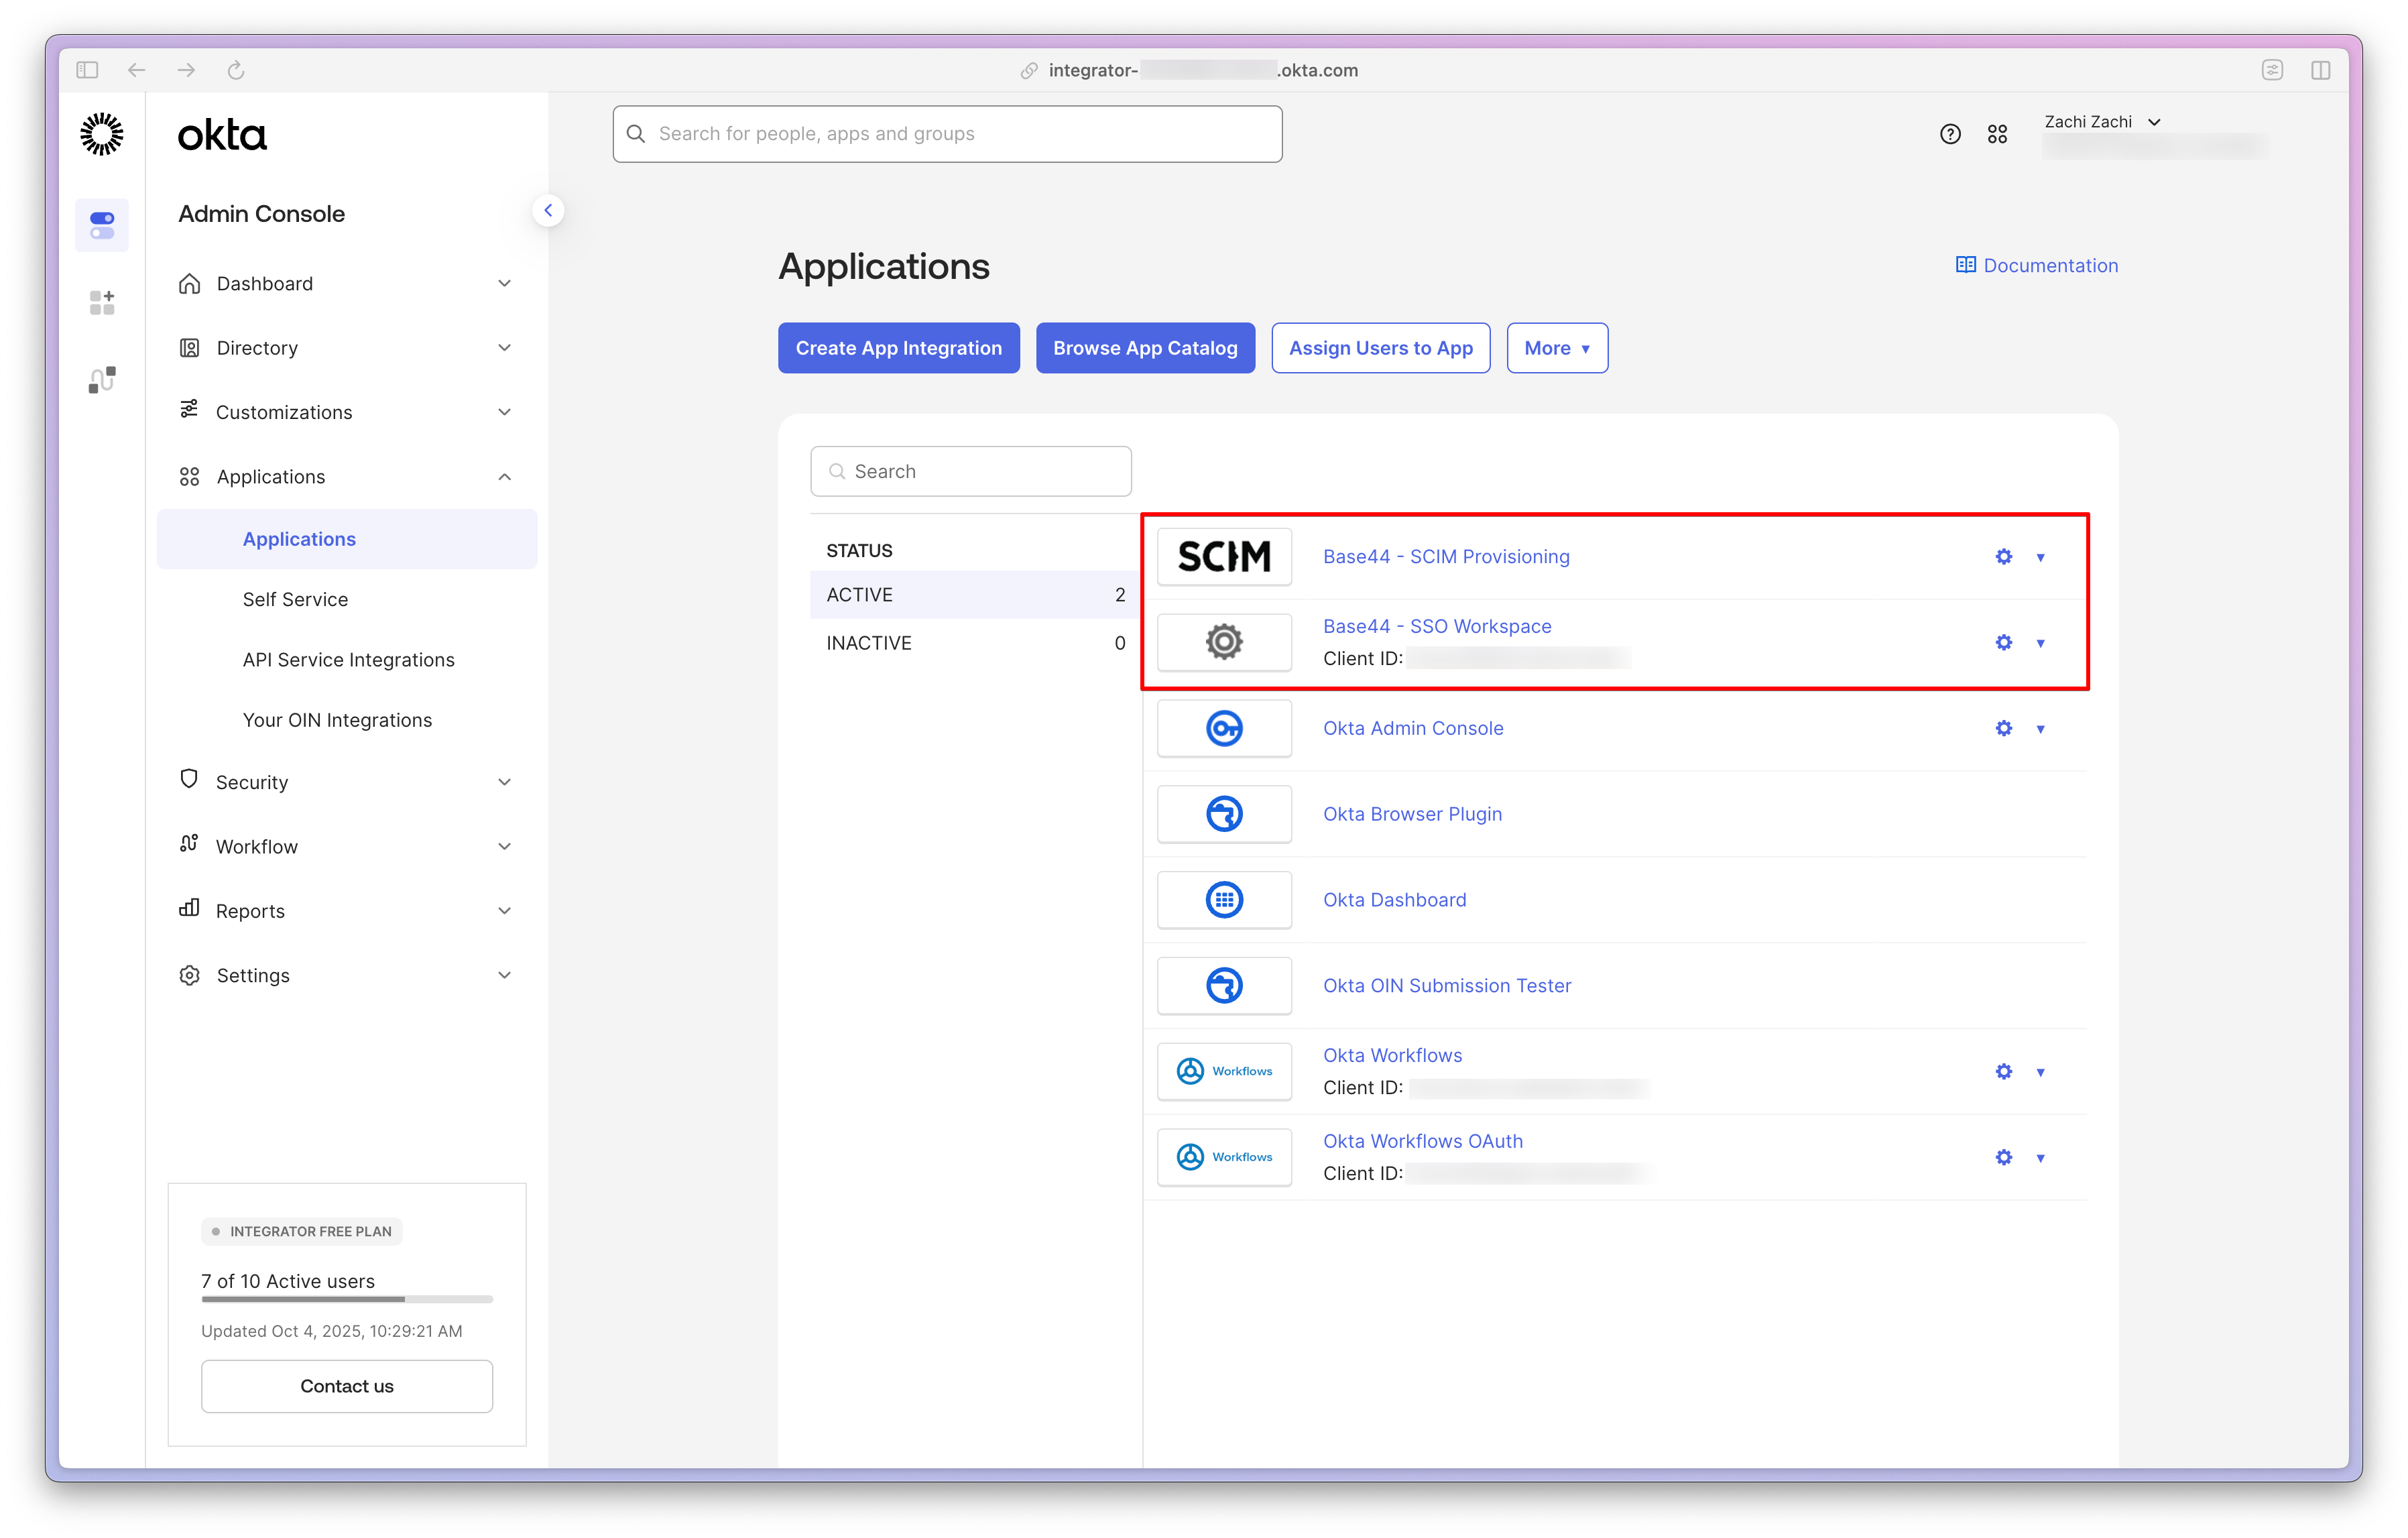Open settings gear for Base44 SSO Workspace
Image resolution: width=2408 pixels, height=1538 pixels.
pyautogui.click(x=2003, y=643)
